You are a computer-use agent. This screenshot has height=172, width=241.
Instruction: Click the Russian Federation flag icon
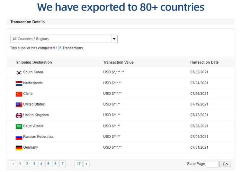click(19, 137)
